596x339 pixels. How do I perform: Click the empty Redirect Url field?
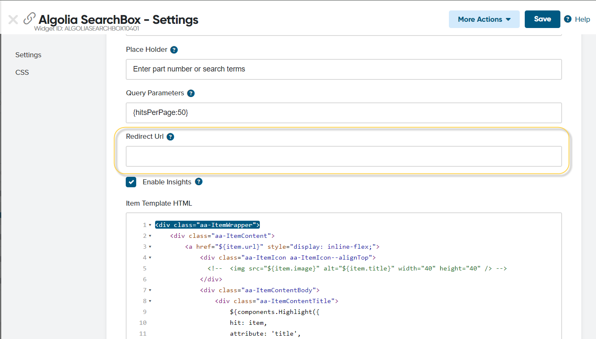coord(344,156)
